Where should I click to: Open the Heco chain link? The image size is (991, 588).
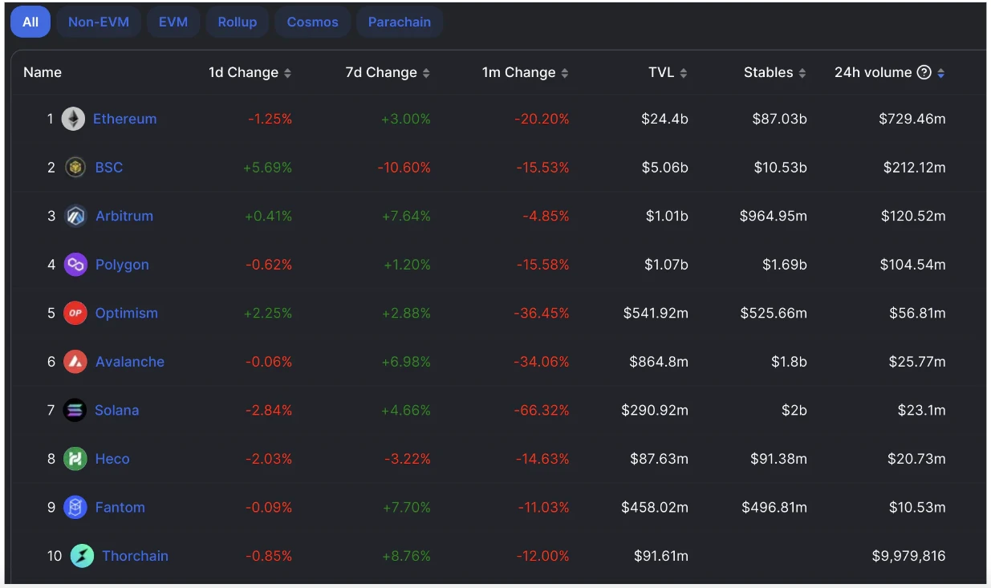pos(112,459)
